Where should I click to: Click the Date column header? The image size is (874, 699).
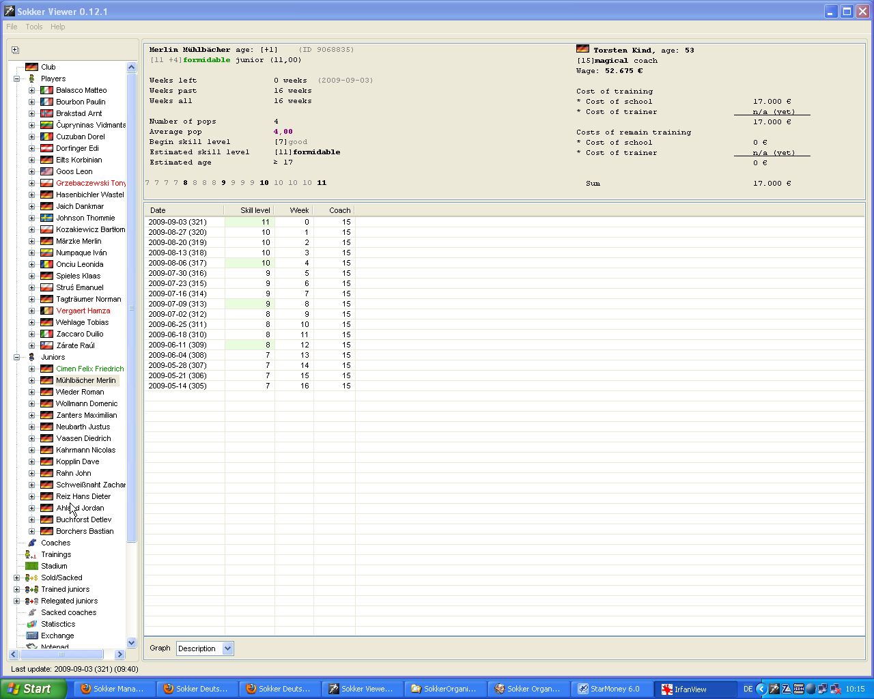pos(183,210)
